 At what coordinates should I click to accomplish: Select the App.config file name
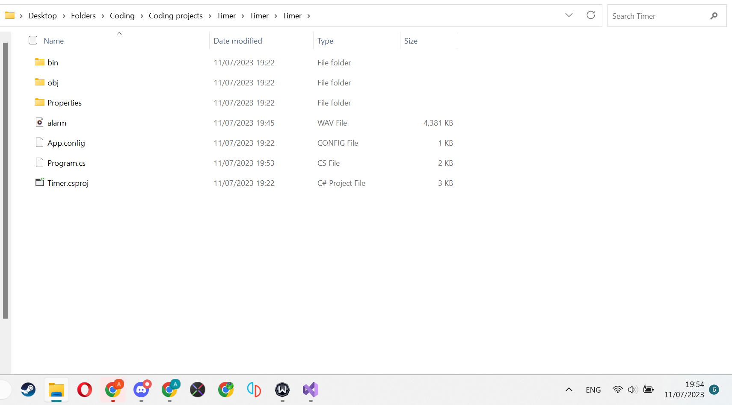[66, 143]
